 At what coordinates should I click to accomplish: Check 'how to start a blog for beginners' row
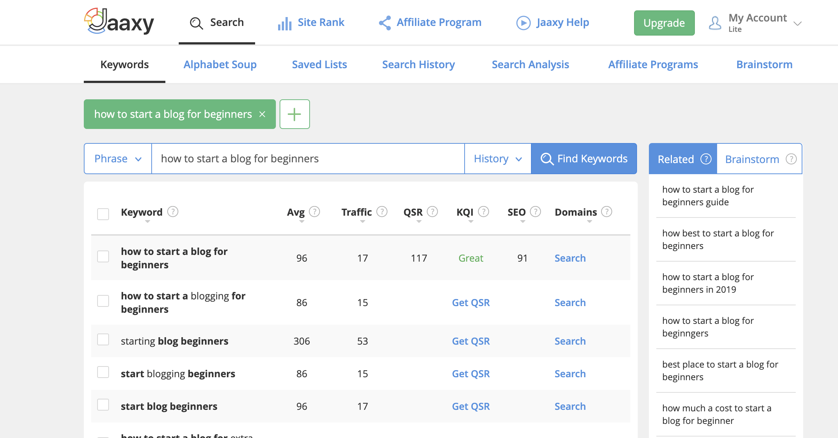[x=103, y=256]
